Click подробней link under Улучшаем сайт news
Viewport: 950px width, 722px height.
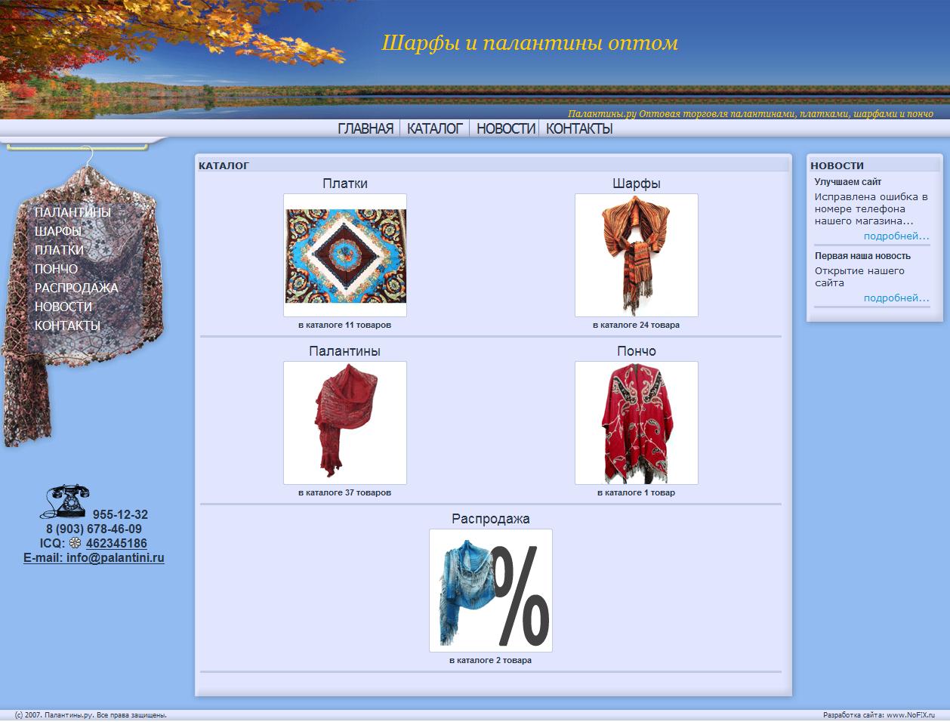[x=896, y=236]
